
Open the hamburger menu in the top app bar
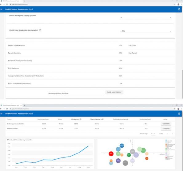(x=2, y=9)
